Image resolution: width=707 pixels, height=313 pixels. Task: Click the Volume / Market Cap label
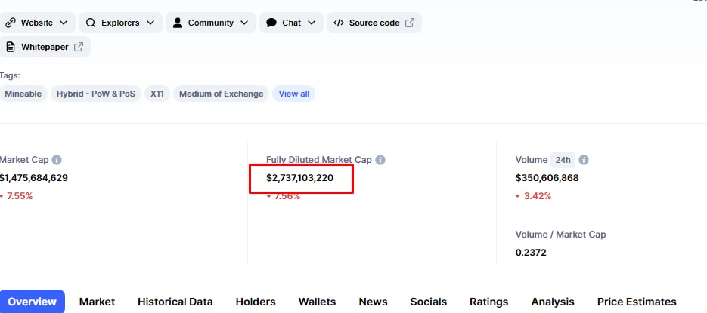tap(560, 235)
